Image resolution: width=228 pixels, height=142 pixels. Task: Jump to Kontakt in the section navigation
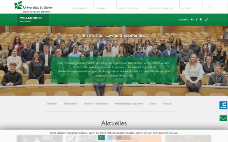pyautogui.click(x=167, y=103)
